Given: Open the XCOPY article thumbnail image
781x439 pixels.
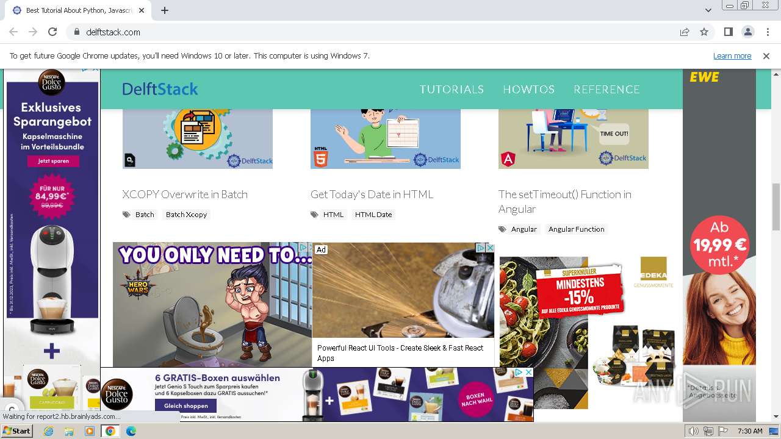Looking at the screenshot, I should click(198, 139).
